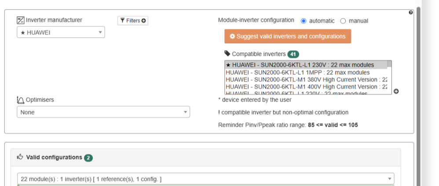Select the manual configuration radio button
Viewport: 439px width, 186px height.
343,21
